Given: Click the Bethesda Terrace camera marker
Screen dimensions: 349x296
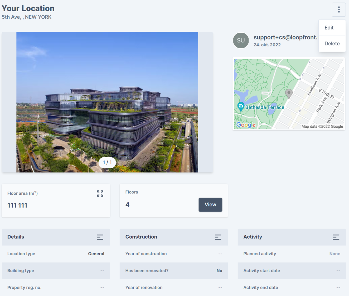Looking at the screenshot, I should pyautogui.click(x=241, y=107).
